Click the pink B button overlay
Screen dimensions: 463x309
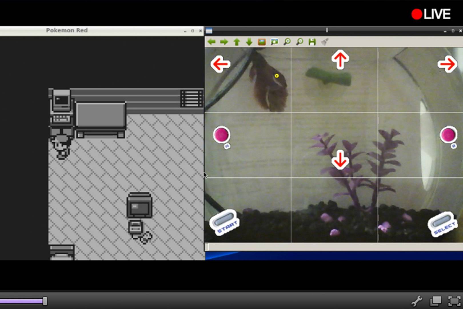click(448, 135)
